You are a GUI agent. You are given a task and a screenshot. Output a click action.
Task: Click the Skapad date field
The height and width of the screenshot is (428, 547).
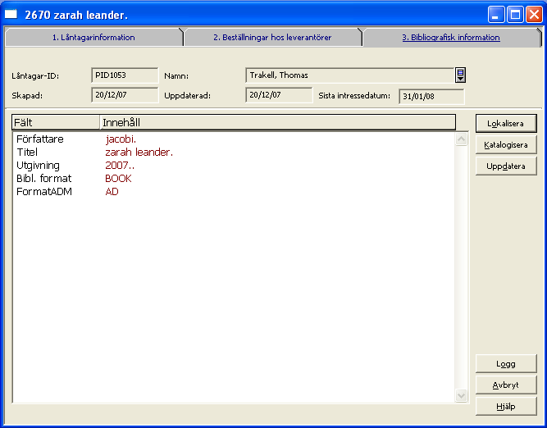[x=125, y=95]
